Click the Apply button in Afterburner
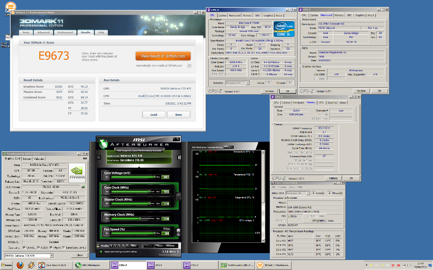Screen dimensions: 433x270 (149, 246)
